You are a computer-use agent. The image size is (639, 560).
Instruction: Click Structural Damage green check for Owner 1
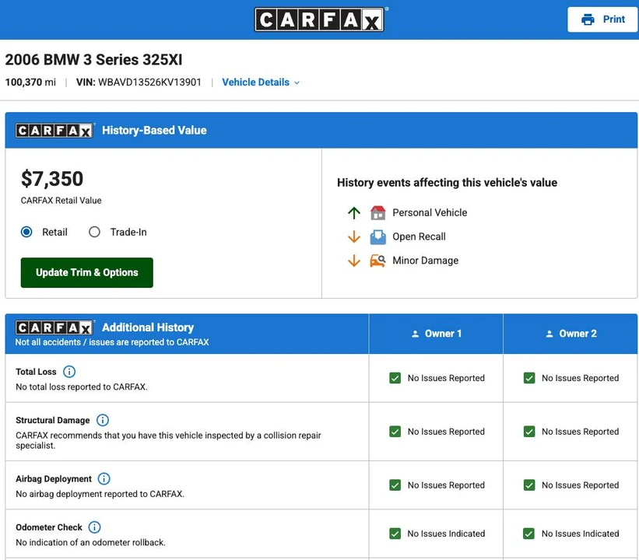[395, 432]
